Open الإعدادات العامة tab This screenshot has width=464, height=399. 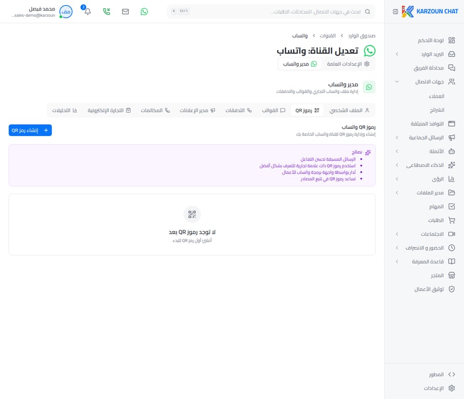(348, 64)
